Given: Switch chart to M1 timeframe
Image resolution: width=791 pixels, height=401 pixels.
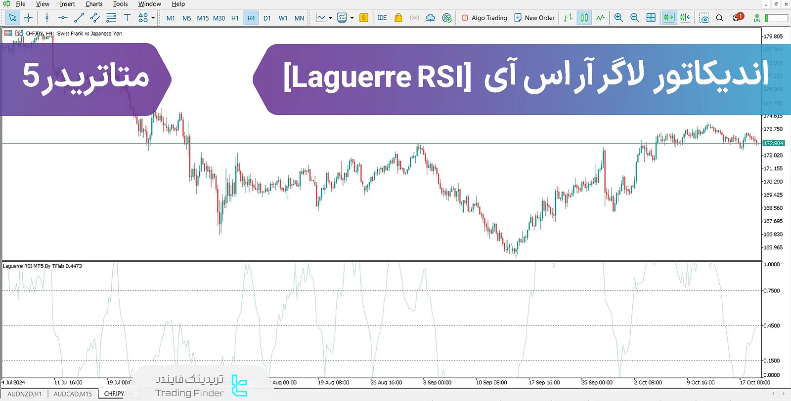Looking at the screenshot, I should coord(171,18).
